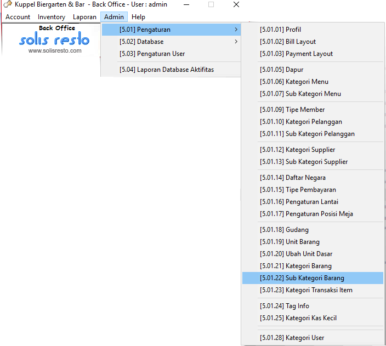Select Tipe Member entry
Viewport: 386px width, 346px height.
tap(292, 110)
